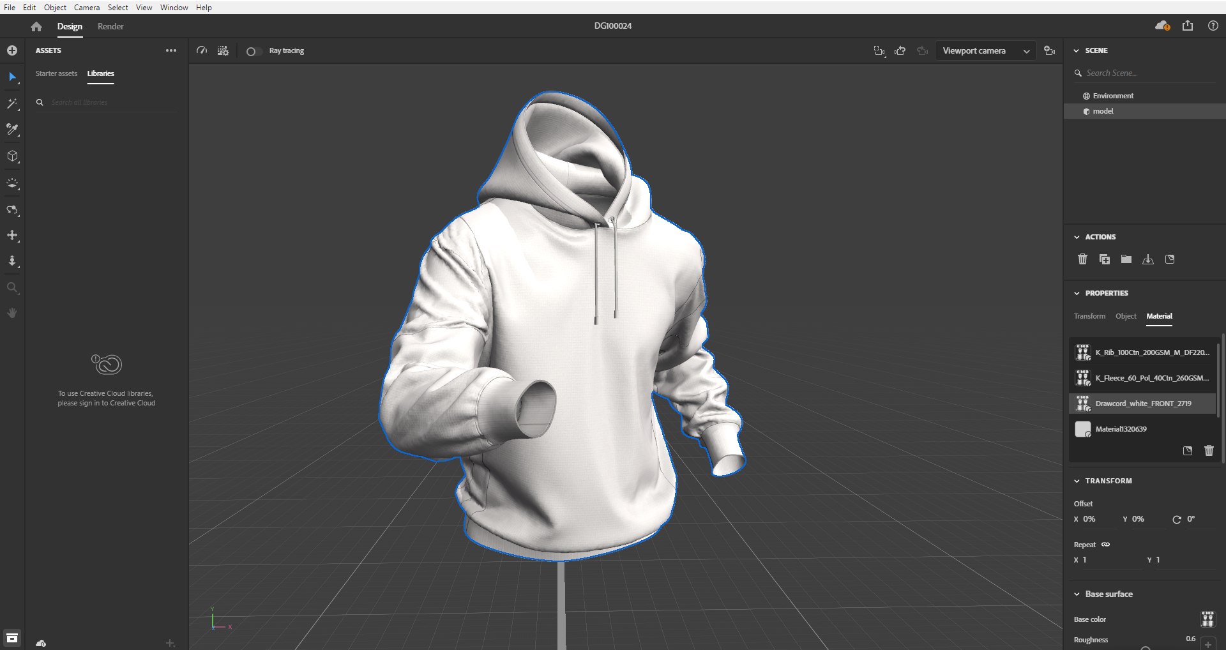Select model in the scene tree

[1145, 111]
